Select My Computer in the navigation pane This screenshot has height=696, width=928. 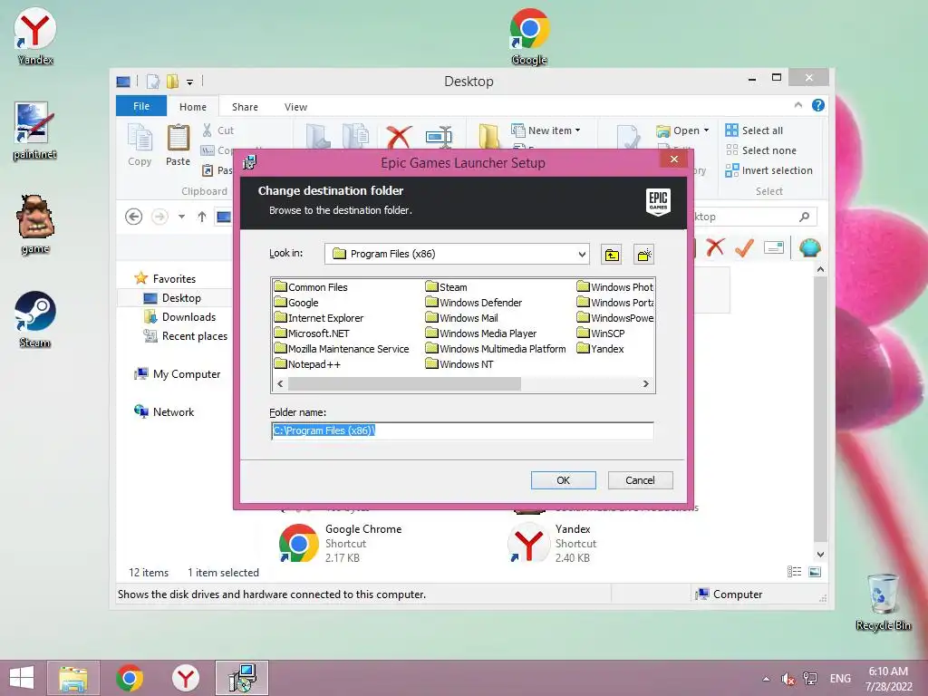177,374
